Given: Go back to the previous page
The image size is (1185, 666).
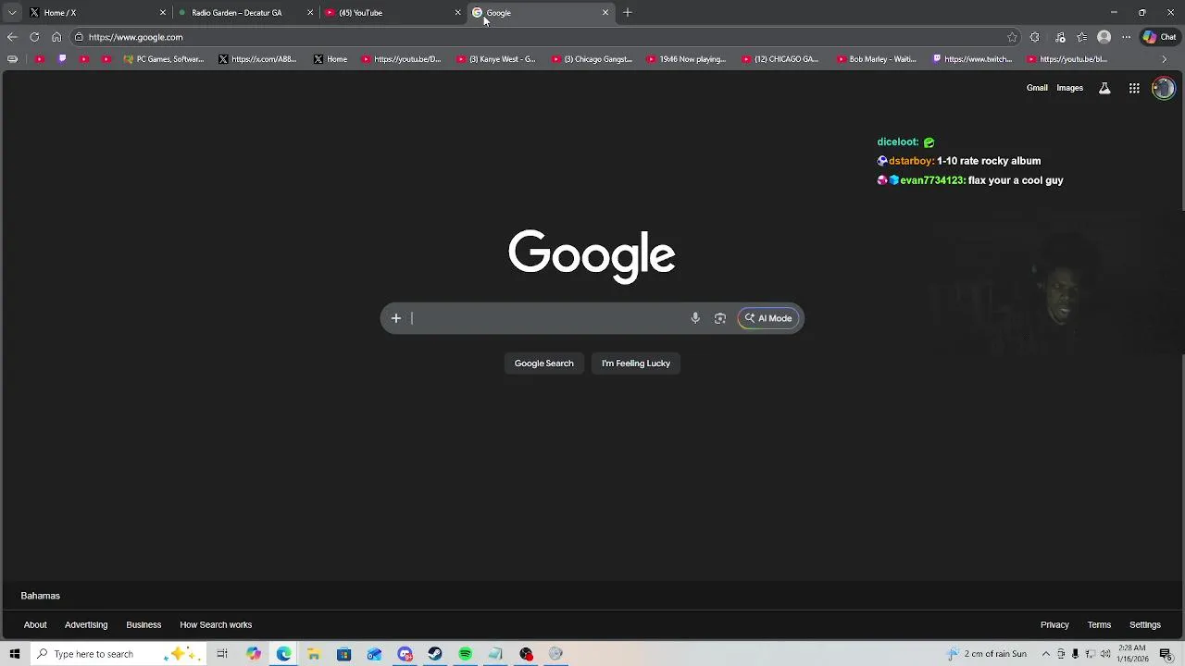Looking at the screenshot, I should [12, 37].
